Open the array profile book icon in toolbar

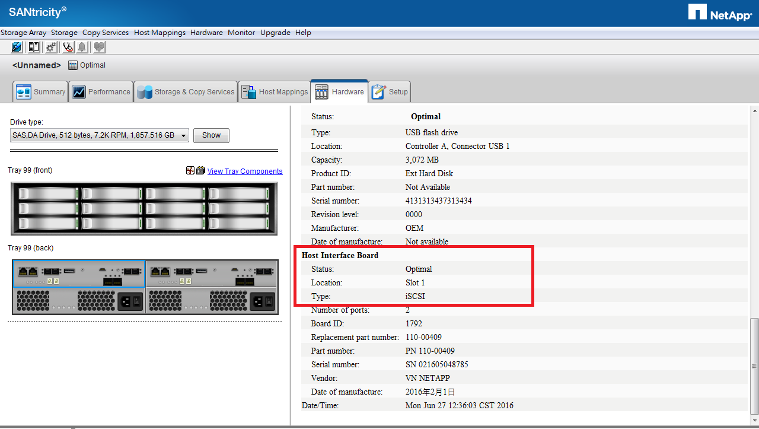point(34,47)
